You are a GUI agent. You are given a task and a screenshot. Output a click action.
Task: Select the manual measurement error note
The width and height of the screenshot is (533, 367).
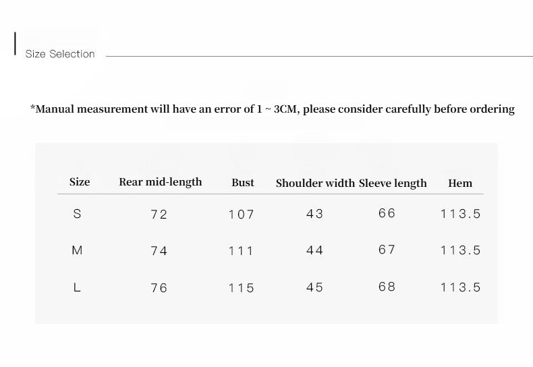click(273, 109)
